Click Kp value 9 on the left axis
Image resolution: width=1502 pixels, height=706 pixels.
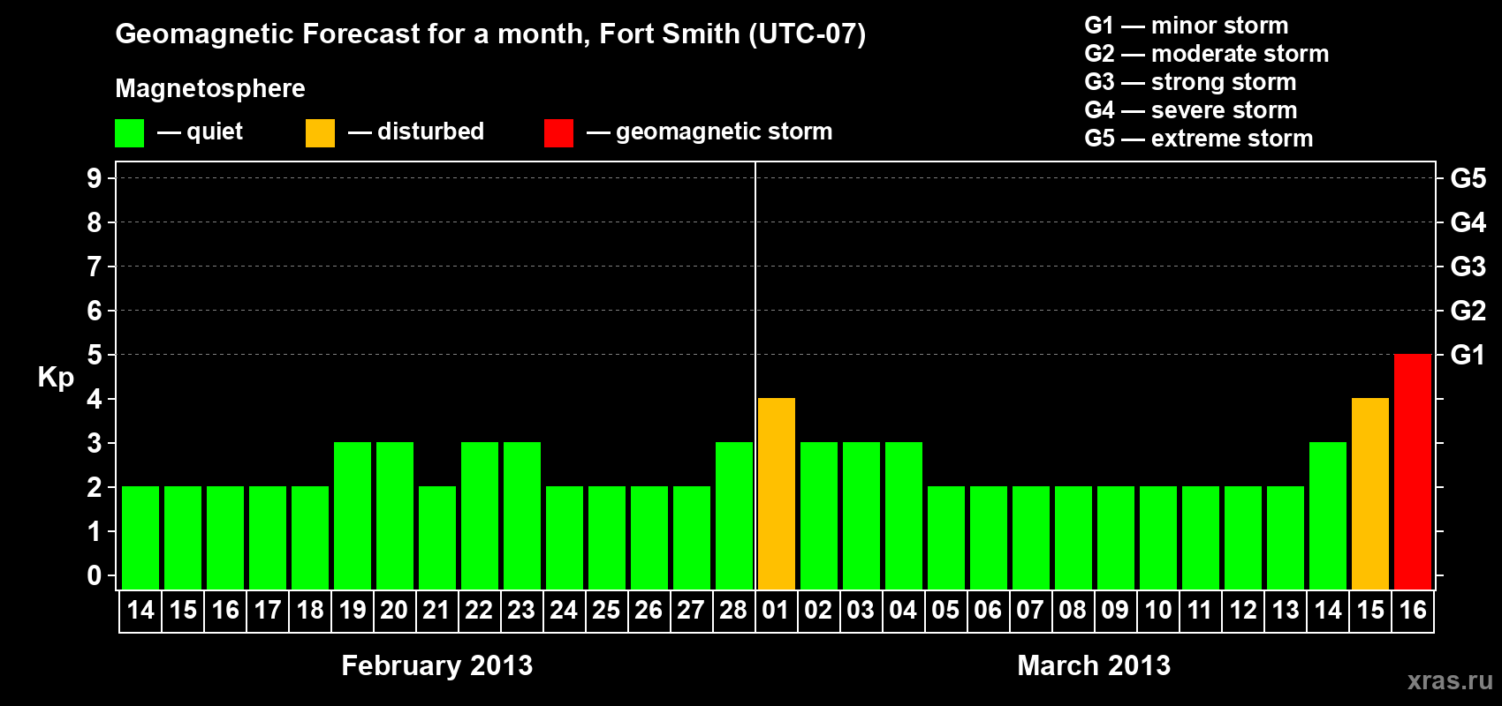click(95, 178)
